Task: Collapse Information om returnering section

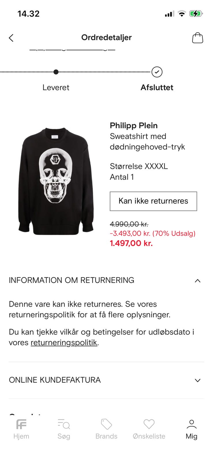Action: click(197, 281)
